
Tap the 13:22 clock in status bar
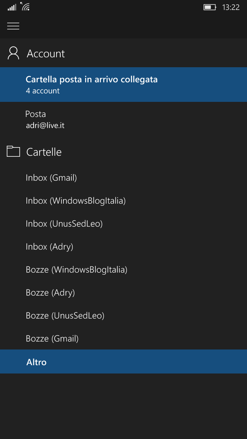tap(231, 7)
